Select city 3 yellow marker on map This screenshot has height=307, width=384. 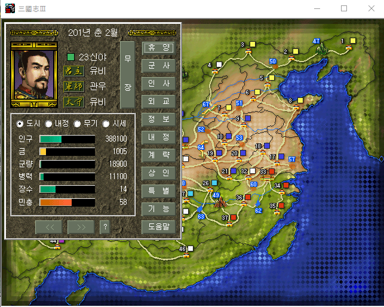(253, 44)
